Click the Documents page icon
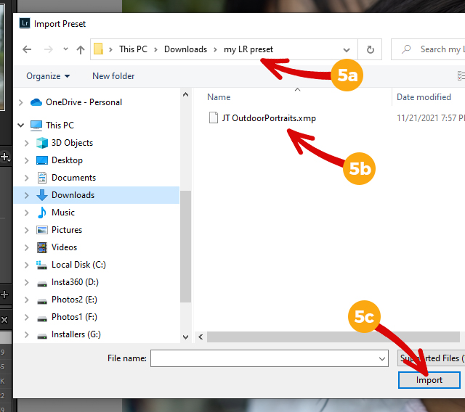Viewport: 465px width, 412px height. point(42,178)
